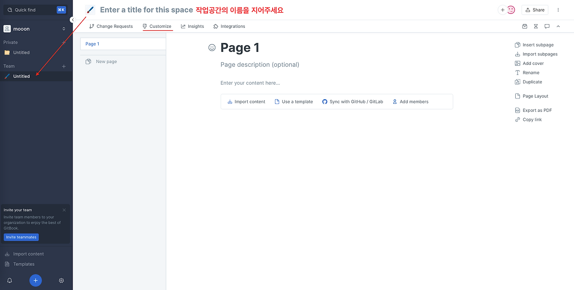Open the inbox icon in the header toolbar

pos(524,26)
